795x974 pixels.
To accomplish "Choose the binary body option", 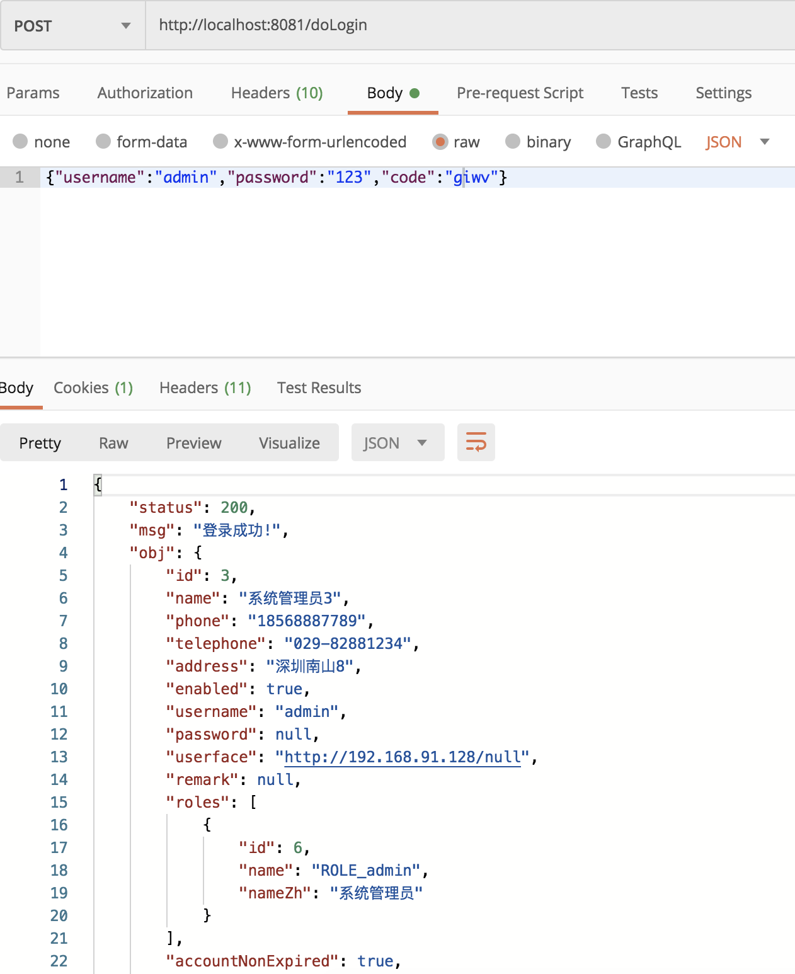I will click(513, 142).
